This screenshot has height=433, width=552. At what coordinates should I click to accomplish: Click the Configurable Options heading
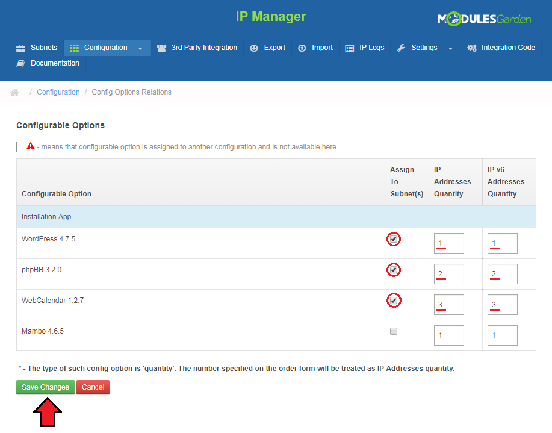coord(61,125)
